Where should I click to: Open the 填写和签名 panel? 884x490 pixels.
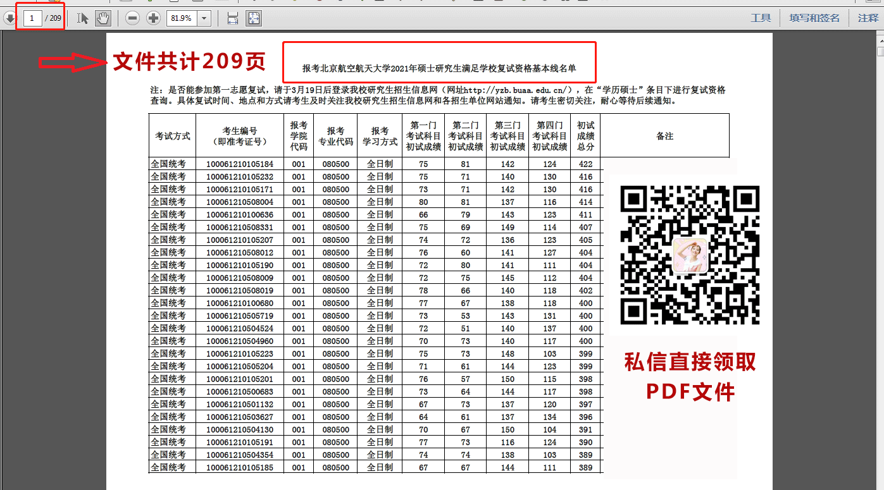(x=814, y=18)
